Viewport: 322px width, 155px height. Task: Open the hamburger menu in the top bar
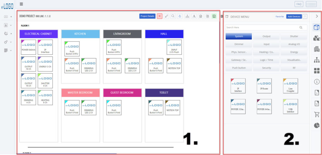tap(21, 4)
